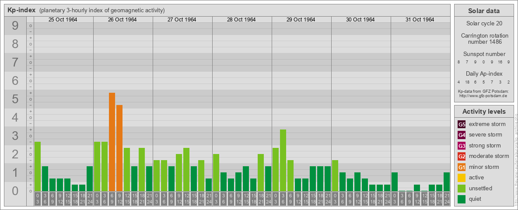Click the 'Activity levels' panel heading
Screen dimensions: 518x210
(x=484, y=112)
